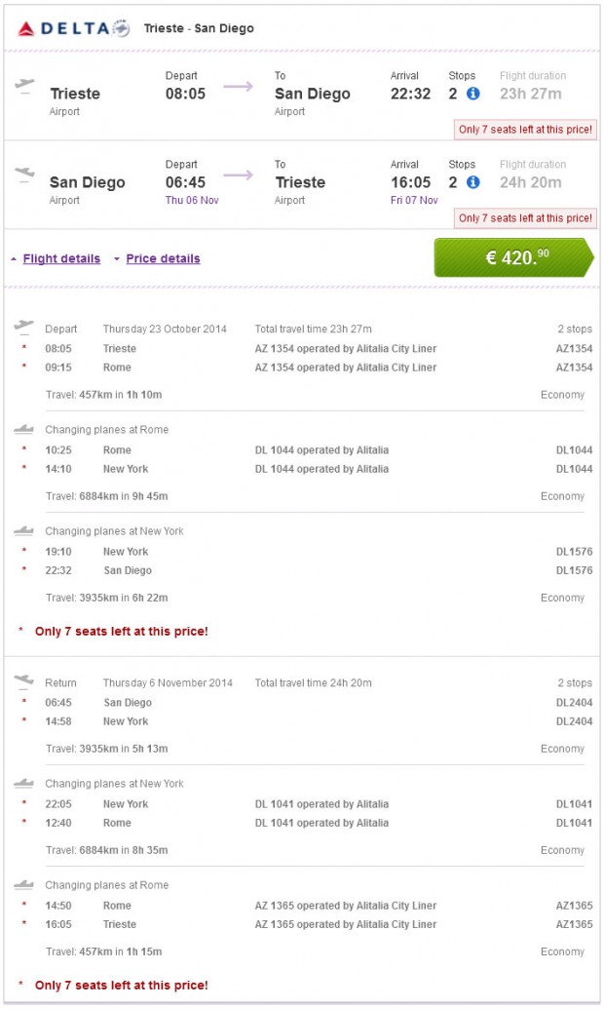
Task: Click return 'Only 7 seats left' badge
Action: [525, 217]
